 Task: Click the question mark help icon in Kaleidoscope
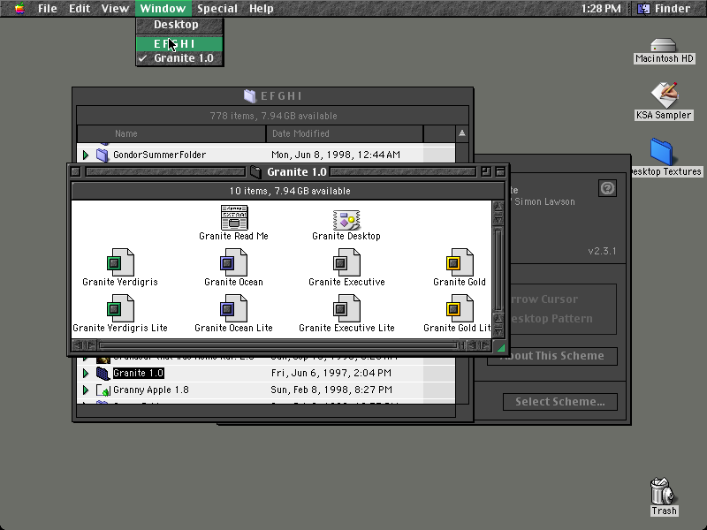[607, 188]
